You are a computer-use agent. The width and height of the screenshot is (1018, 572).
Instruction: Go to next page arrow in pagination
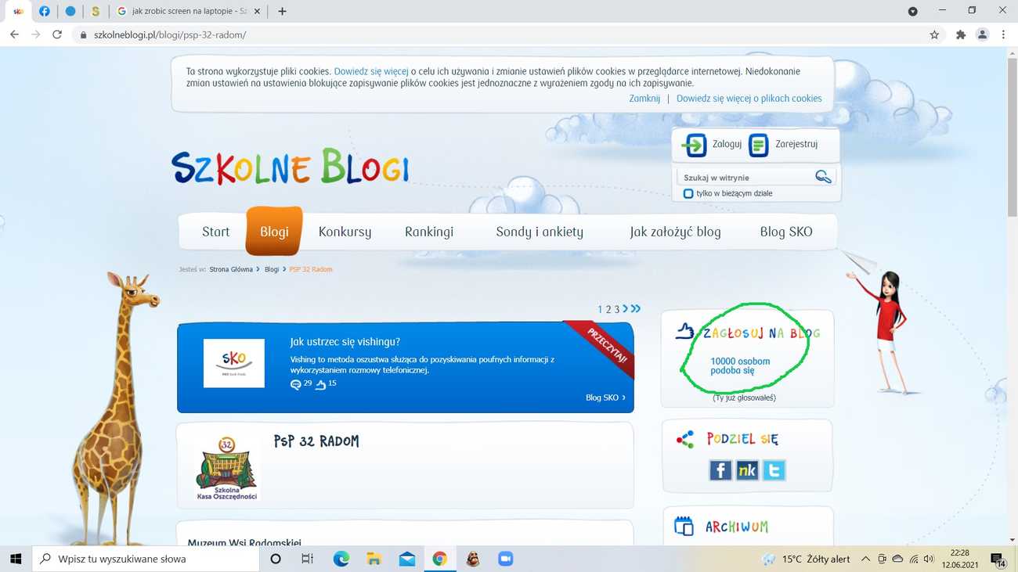point(625,309)
